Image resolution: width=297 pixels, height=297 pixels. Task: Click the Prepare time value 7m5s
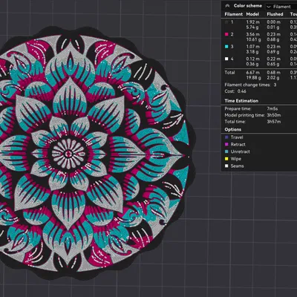coord(272,108)
